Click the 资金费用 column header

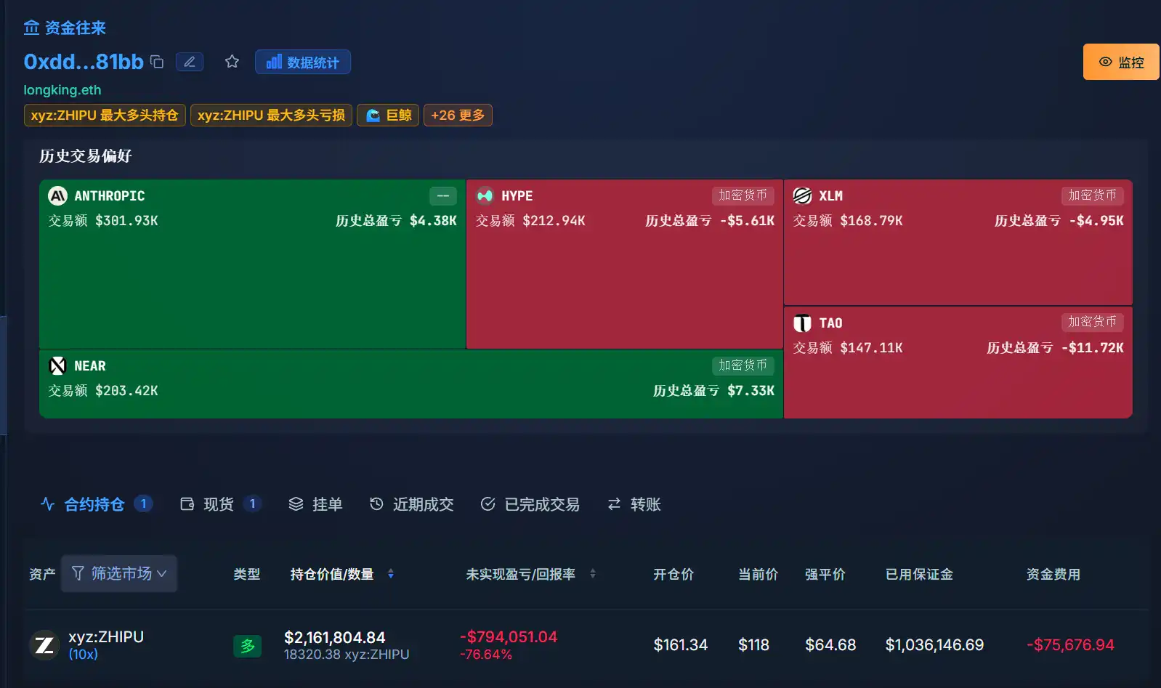point(1053,574)
